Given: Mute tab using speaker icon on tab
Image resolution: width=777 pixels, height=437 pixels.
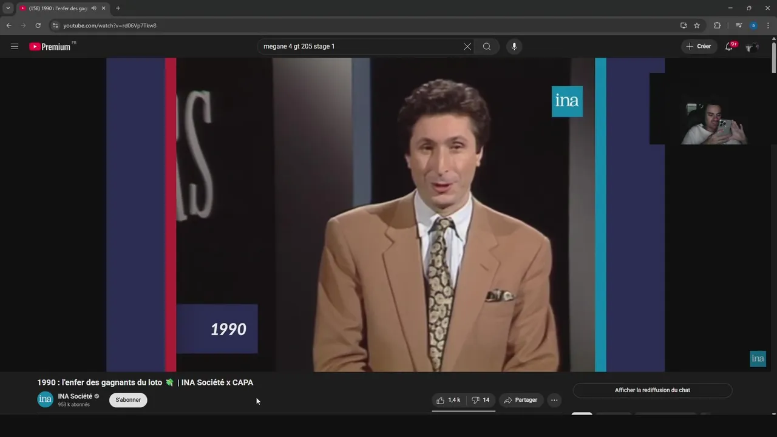Looking at the screenshot, I should [93, 8].
